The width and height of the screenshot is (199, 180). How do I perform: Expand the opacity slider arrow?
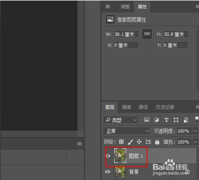click(x=195, y=131)
